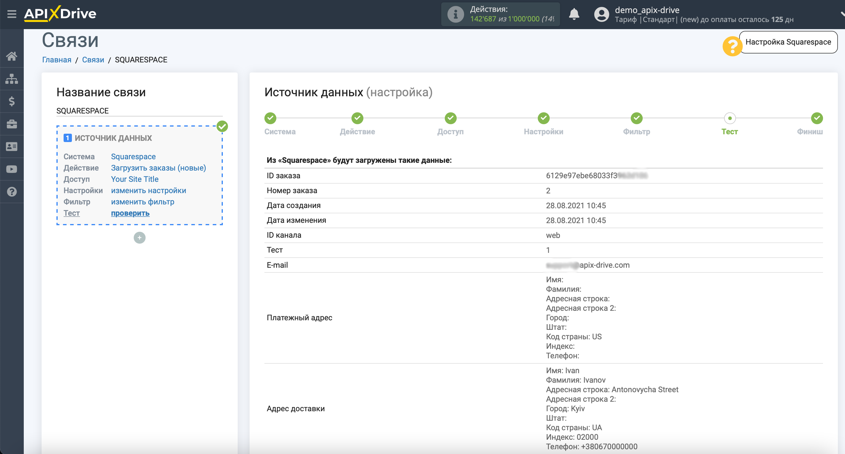Open the notifications bell
This screenshot has width=845, height=454.
[x=574, y=14]
